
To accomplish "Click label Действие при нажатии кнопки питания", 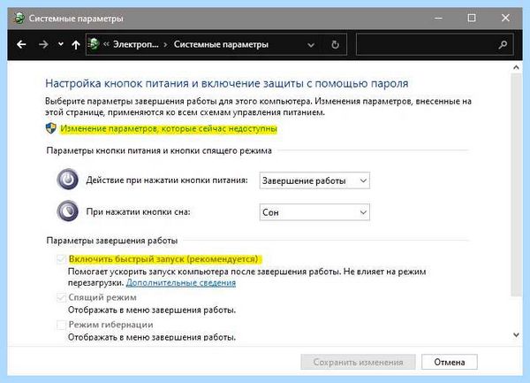I will pos(167,180).
